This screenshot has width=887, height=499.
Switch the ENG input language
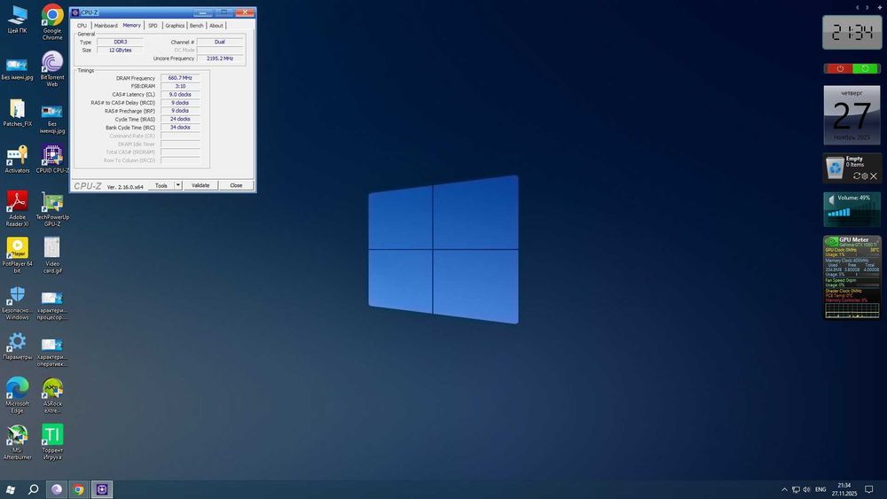(820, 489)
